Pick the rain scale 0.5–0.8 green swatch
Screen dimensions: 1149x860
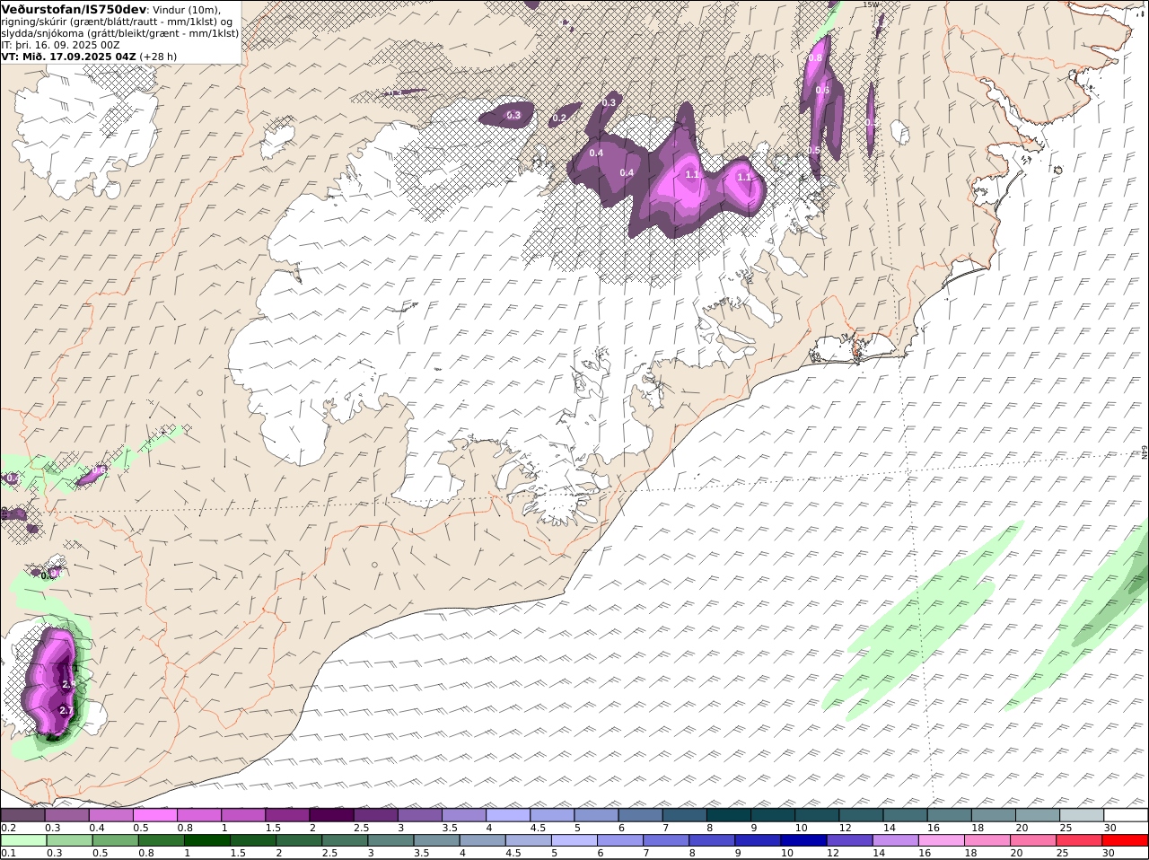point(115,840)
